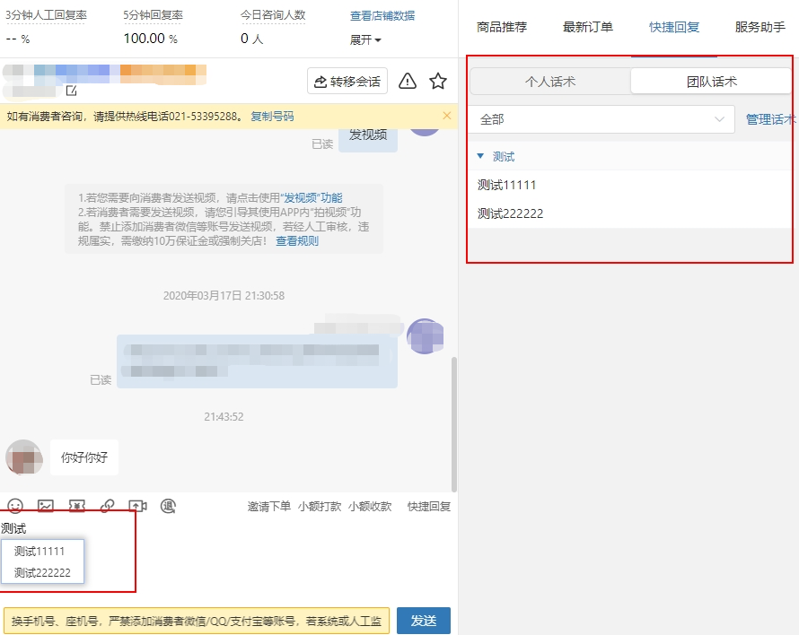Star this conversation

coord(438,82)
